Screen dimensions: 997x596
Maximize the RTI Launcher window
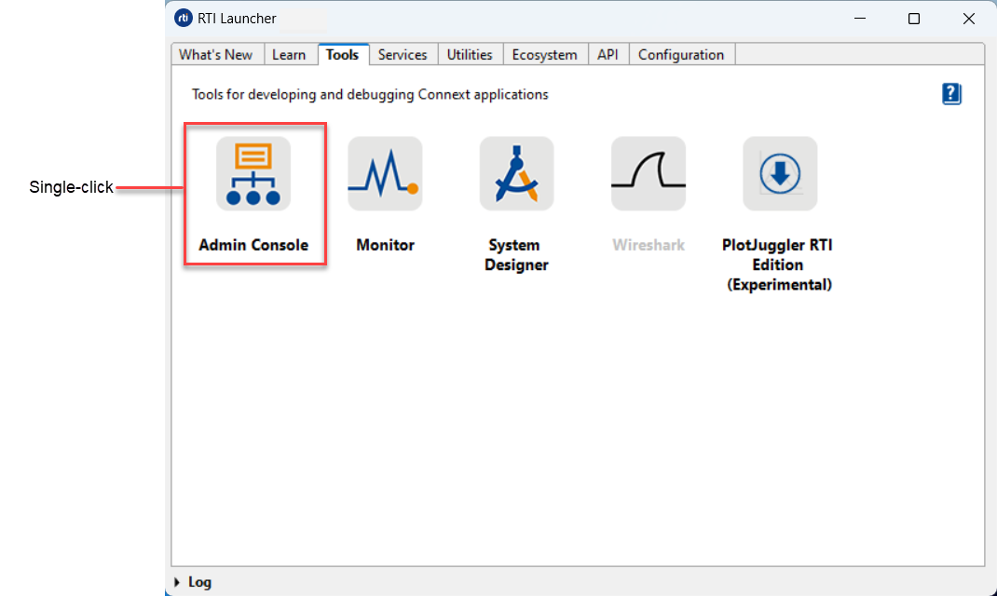(914, 19)
